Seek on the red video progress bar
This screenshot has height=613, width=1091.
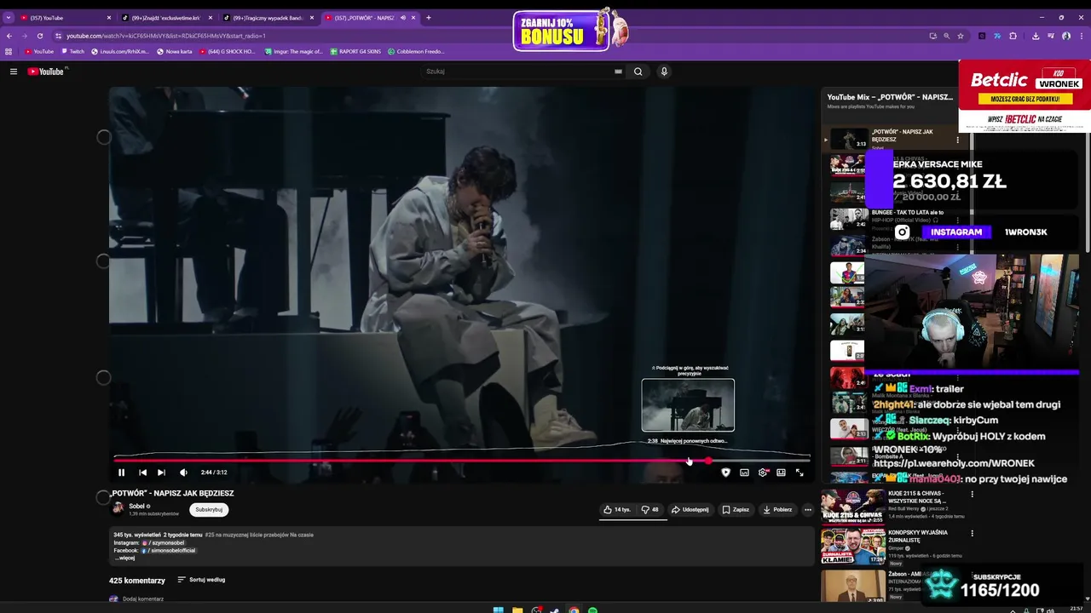click(x=461, y=461)
